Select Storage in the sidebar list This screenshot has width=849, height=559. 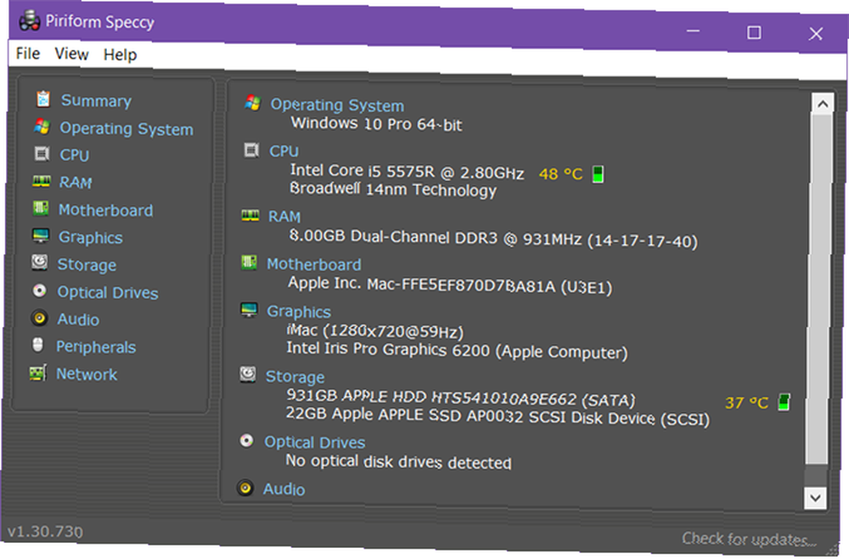point(87,265)
